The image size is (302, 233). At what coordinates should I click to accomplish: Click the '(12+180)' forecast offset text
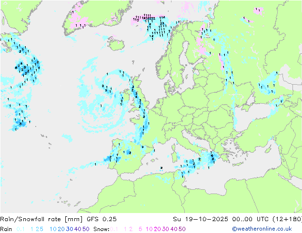coord(287,219)
